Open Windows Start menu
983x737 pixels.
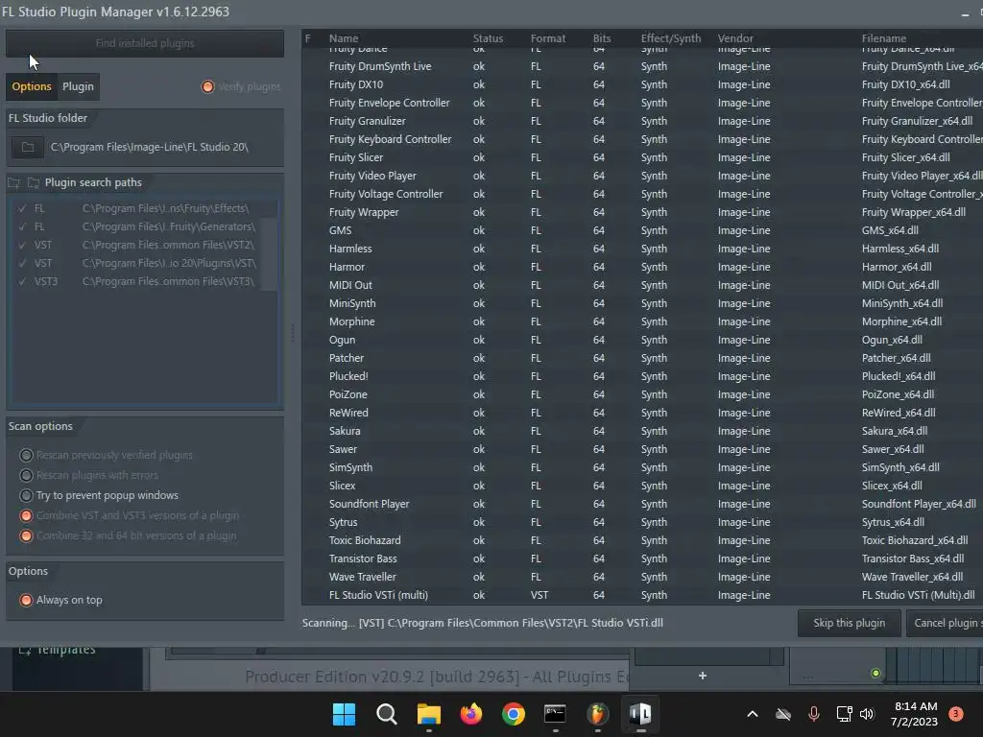(x=344, y=714)
